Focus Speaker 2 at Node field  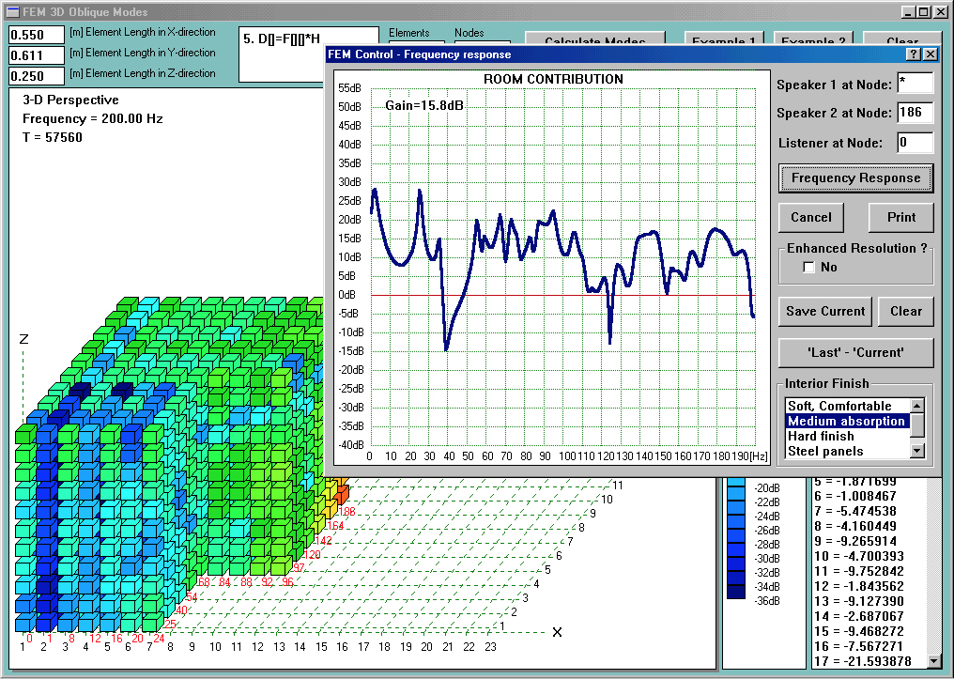click(916, 113)
